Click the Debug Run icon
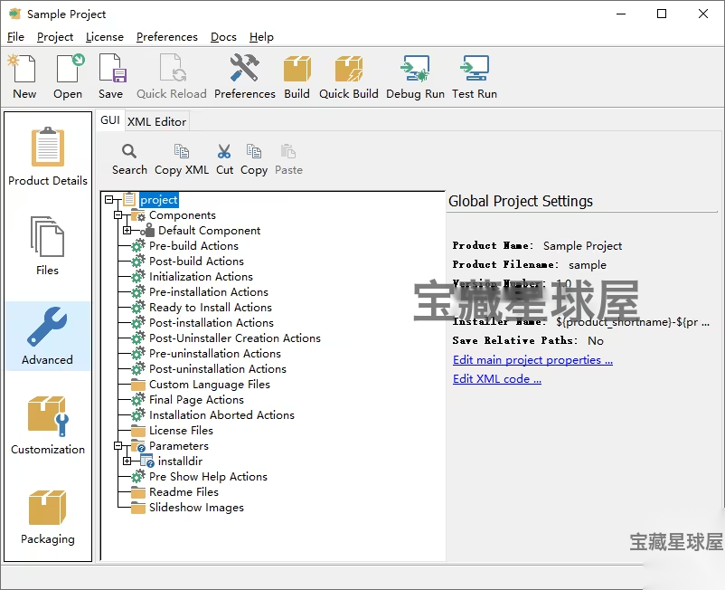The image size is (725, 590). (x=415, y=69)
